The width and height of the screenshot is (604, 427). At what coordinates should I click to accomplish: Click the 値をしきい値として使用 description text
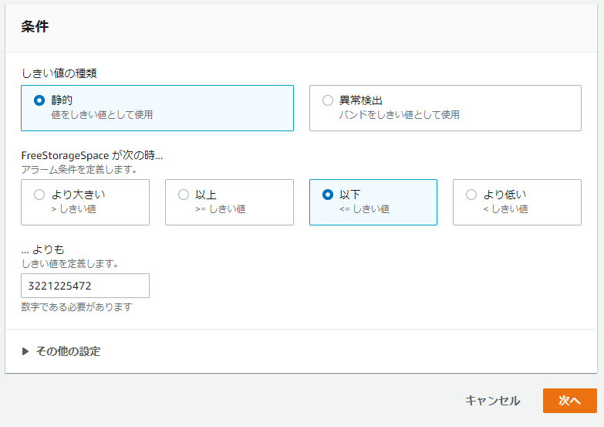102,115
